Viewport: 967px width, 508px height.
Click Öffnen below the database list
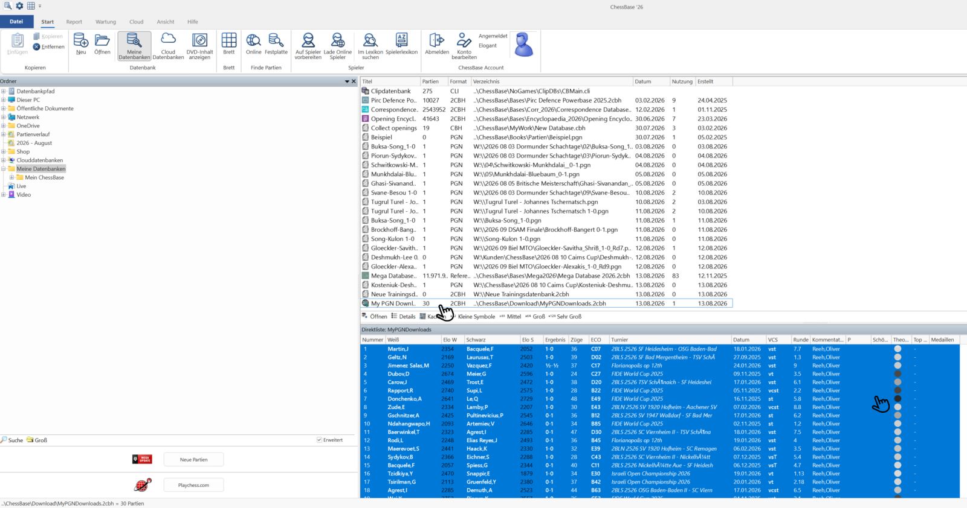(x=374, y=316)
